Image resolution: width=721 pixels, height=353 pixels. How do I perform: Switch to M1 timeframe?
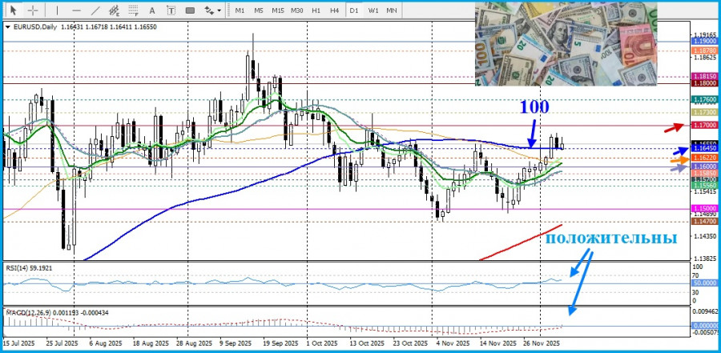pyautogui.click(x=240, y=10)
